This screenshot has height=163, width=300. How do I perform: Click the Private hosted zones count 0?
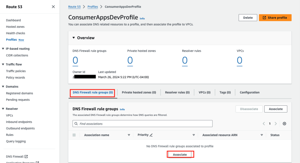[130, 60]
